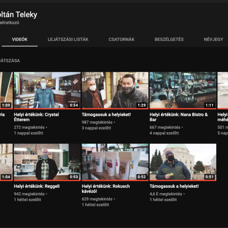Click '3 nappal ezelőtt' upload date
The height and width of the screenshot is (228, 228).
(97, 128)
